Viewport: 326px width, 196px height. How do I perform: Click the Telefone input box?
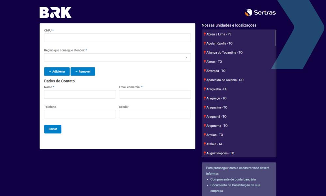point(80,114)
